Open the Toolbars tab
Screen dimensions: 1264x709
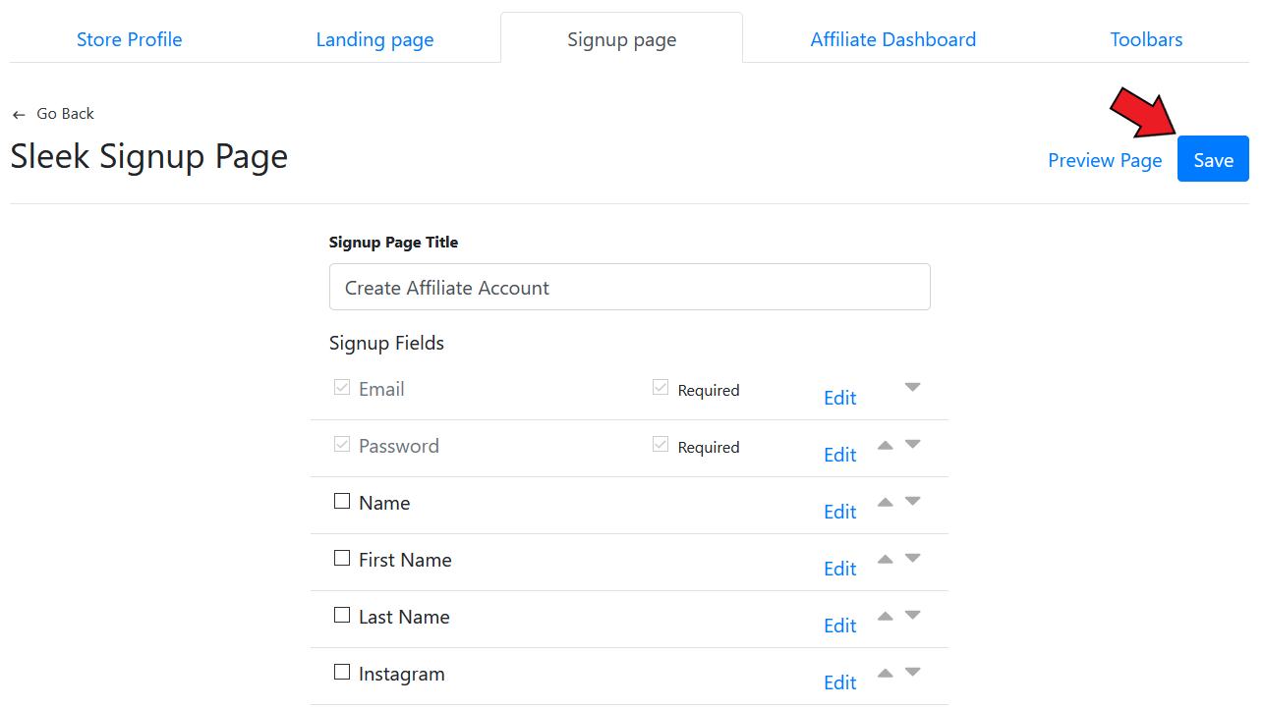click(1146, 39)
